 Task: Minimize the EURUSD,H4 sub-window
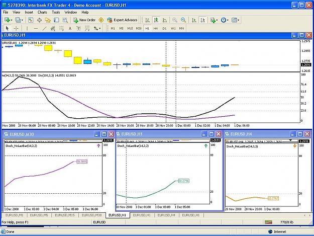pyautogui.click(x=293, y=134)
